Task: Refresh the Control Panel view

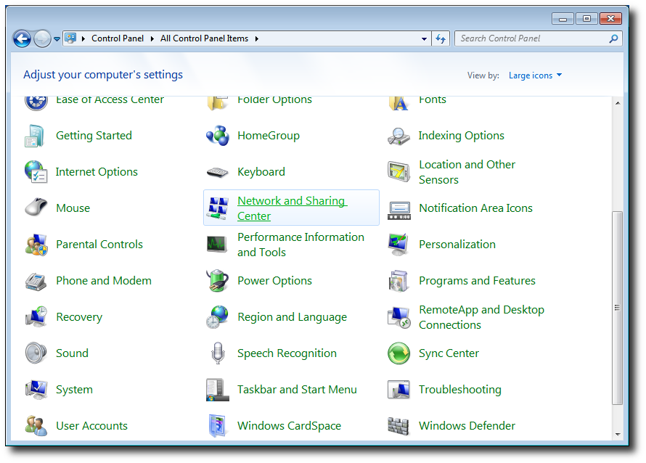Action: click(x=441, y=38)
